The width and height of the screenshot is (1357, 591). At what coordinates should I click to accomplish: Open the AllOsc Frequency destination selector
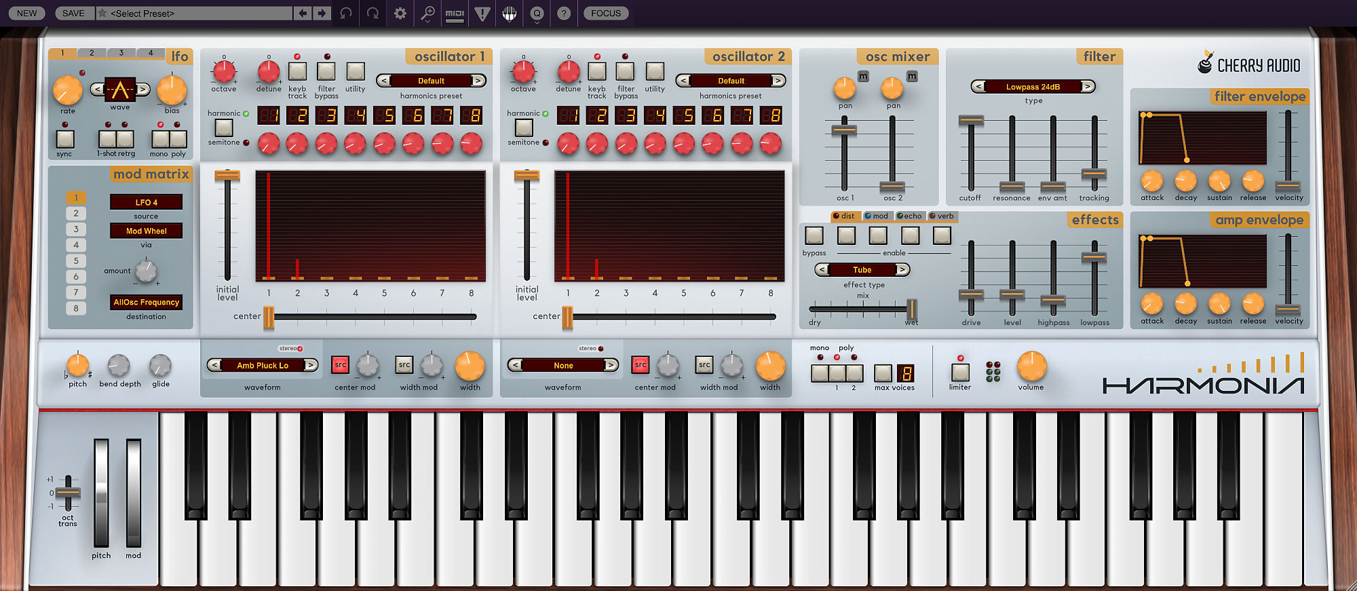tap(146, 303)
